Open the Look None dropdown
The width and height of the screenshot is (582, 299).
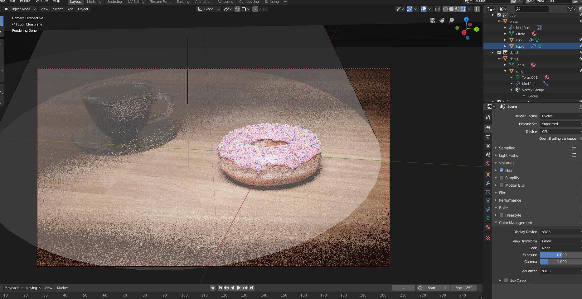561,248
